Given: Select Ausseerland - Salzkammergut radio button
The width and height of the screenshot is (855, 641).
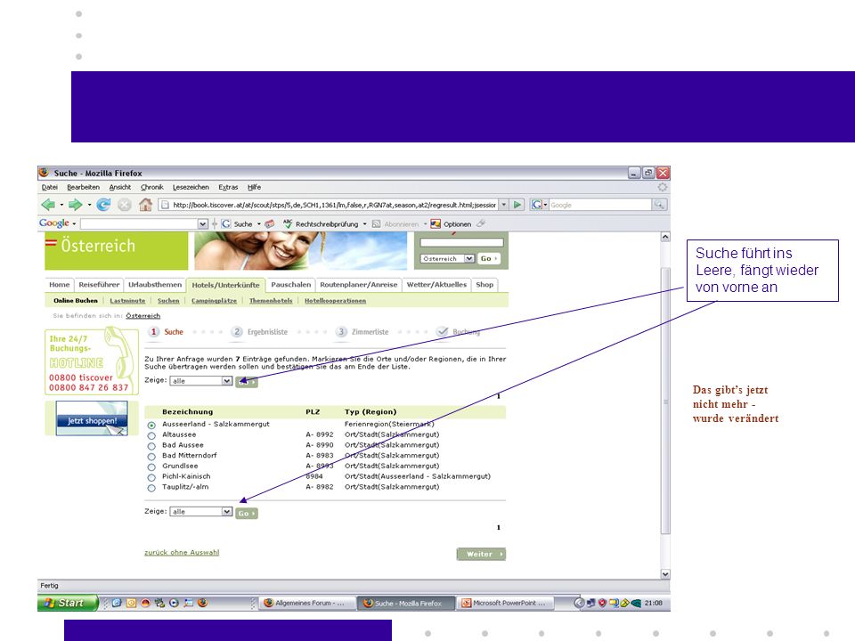Looking at the screenshot, I should click(x=151, y=425).
